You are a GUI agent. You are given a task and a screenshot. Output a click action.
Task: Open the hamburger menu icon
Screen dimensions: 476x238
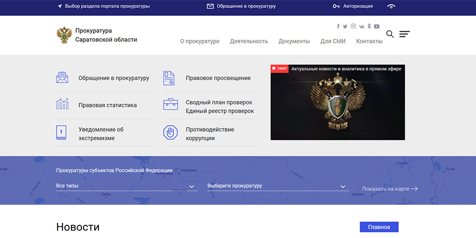pyautogui.click(x=404, y=34)
